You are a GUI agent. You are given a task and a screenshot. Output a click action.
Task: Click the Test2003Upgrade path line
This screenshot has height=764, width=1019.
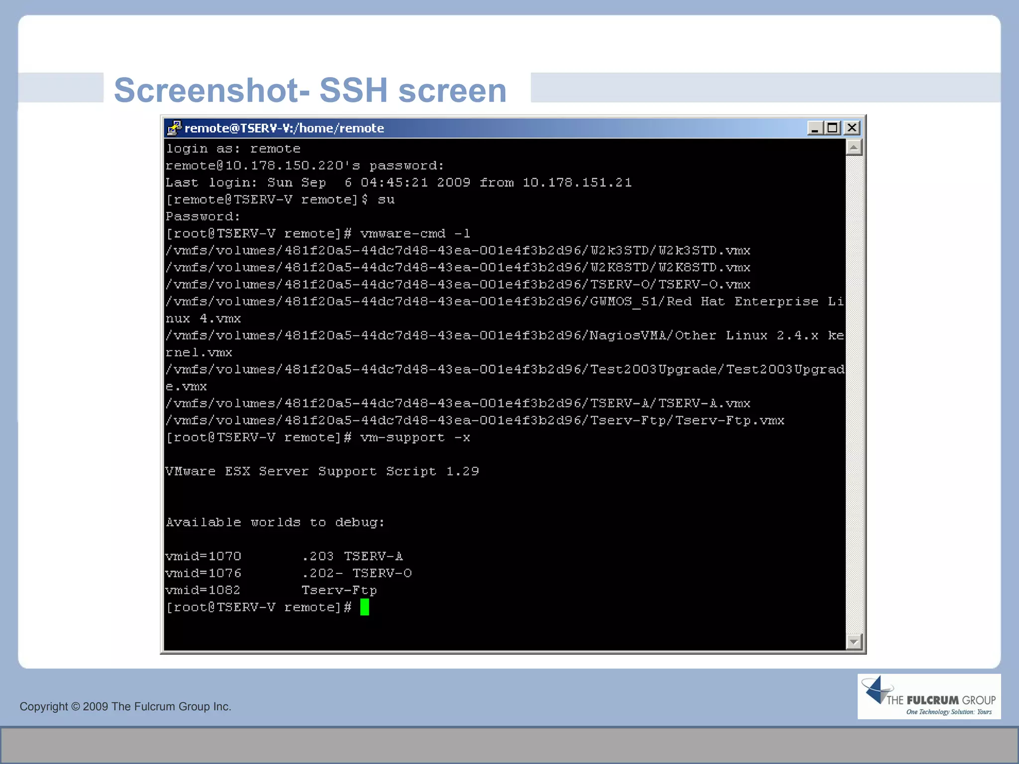pyautogui.click(x=505, y=378)
